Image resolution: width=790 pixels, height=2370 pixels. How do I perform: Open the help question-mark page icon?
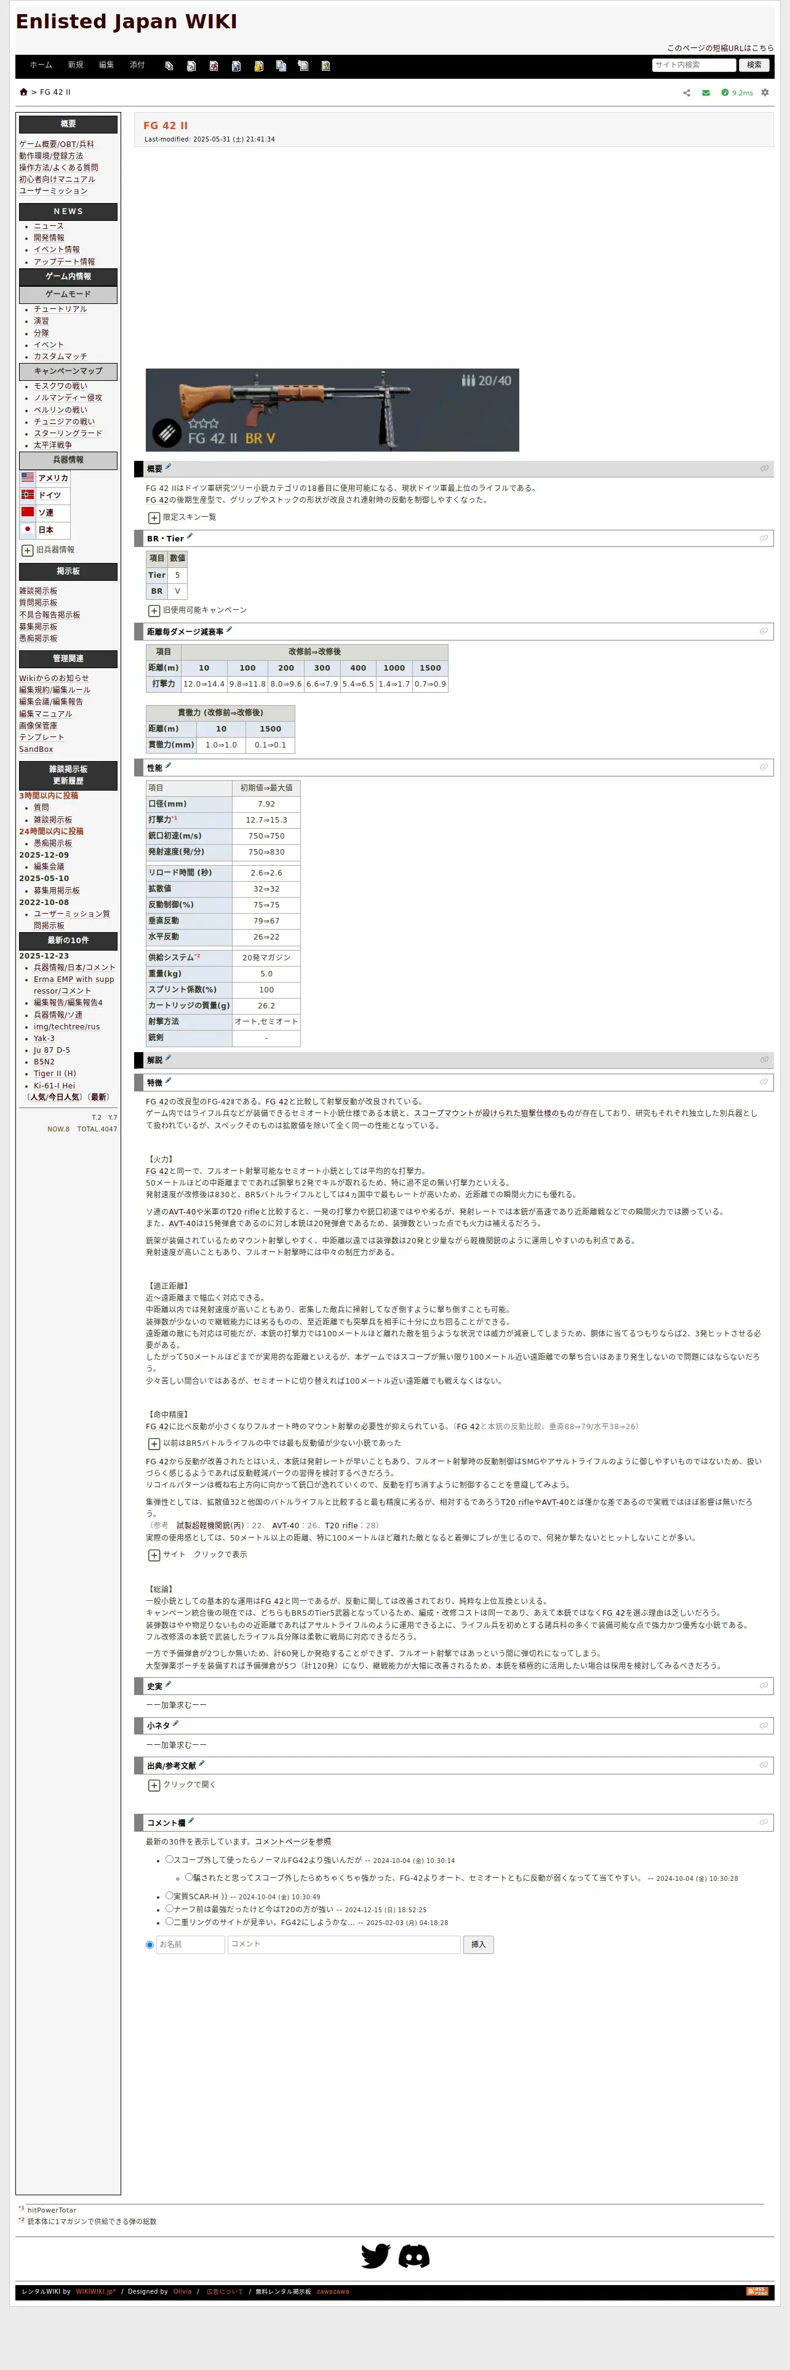click(x=325, y=66)
